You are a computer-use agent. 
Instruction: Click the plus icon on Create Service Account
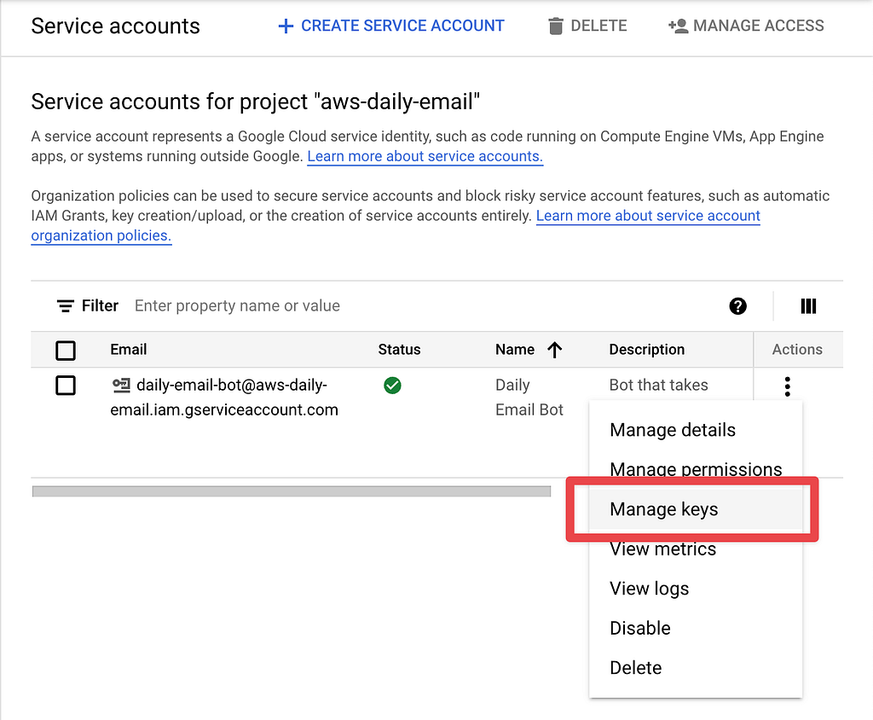[x=286, y=26]
